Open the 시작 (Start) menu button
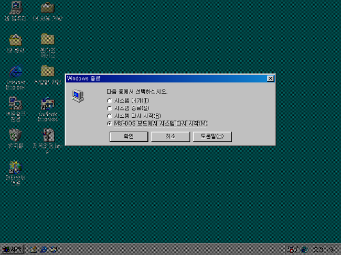This screenshot has height=255, width=341. click(12, 250)
